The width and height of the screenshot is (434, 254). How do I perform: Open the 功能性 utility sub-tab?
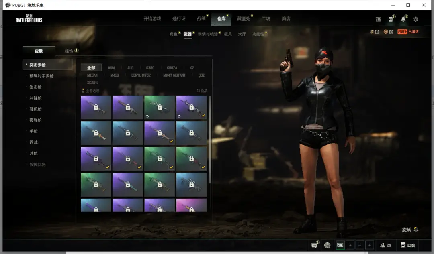coord(258,34)
